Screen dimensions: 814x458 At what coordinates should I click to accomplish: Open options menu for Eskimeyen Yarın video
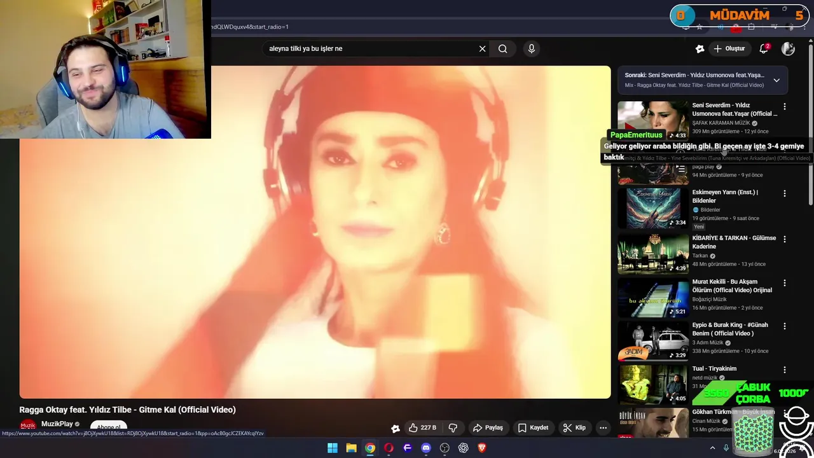tap(784, 193)
